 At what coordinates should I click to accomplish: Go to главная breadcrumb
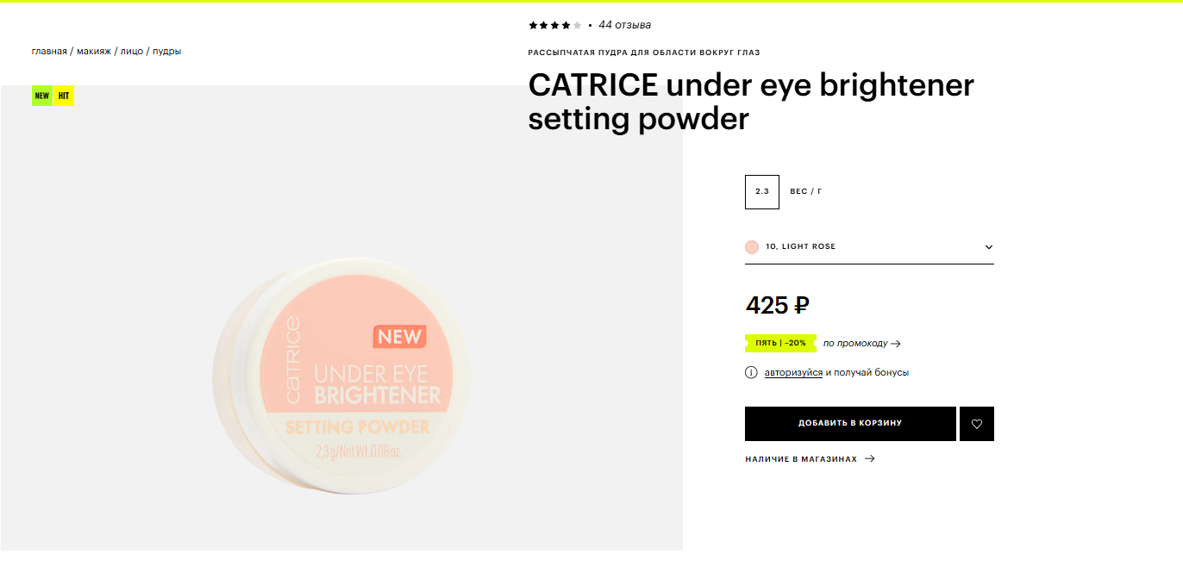(49, 51)
